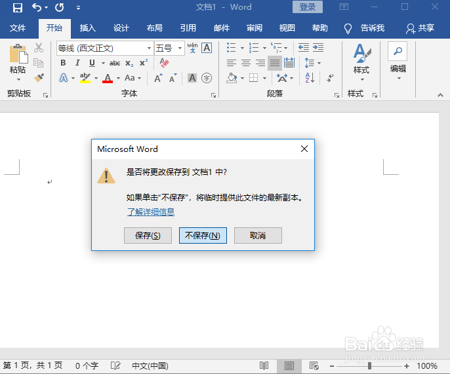Collapse the ribbon with the chevron

pyautogui.click(x=440, y=95)
